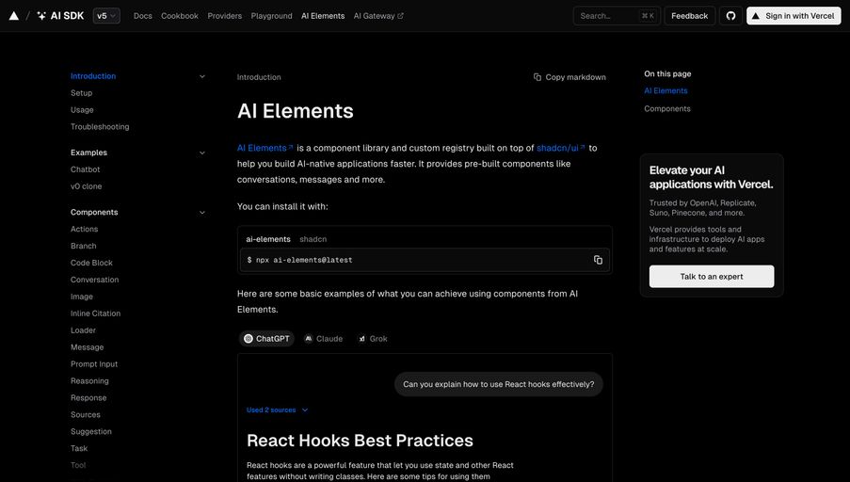Click the Vercel triangle logo
Image resolution: width=850 pixels, height=482 pixels.
(x=14, y=16)
